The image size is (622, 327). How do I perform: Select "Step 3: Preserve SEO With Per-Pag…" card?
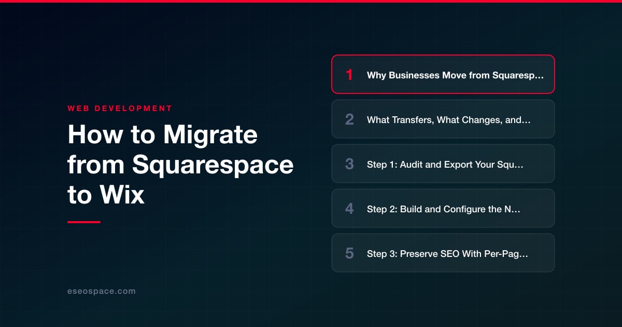coord(443,253)
